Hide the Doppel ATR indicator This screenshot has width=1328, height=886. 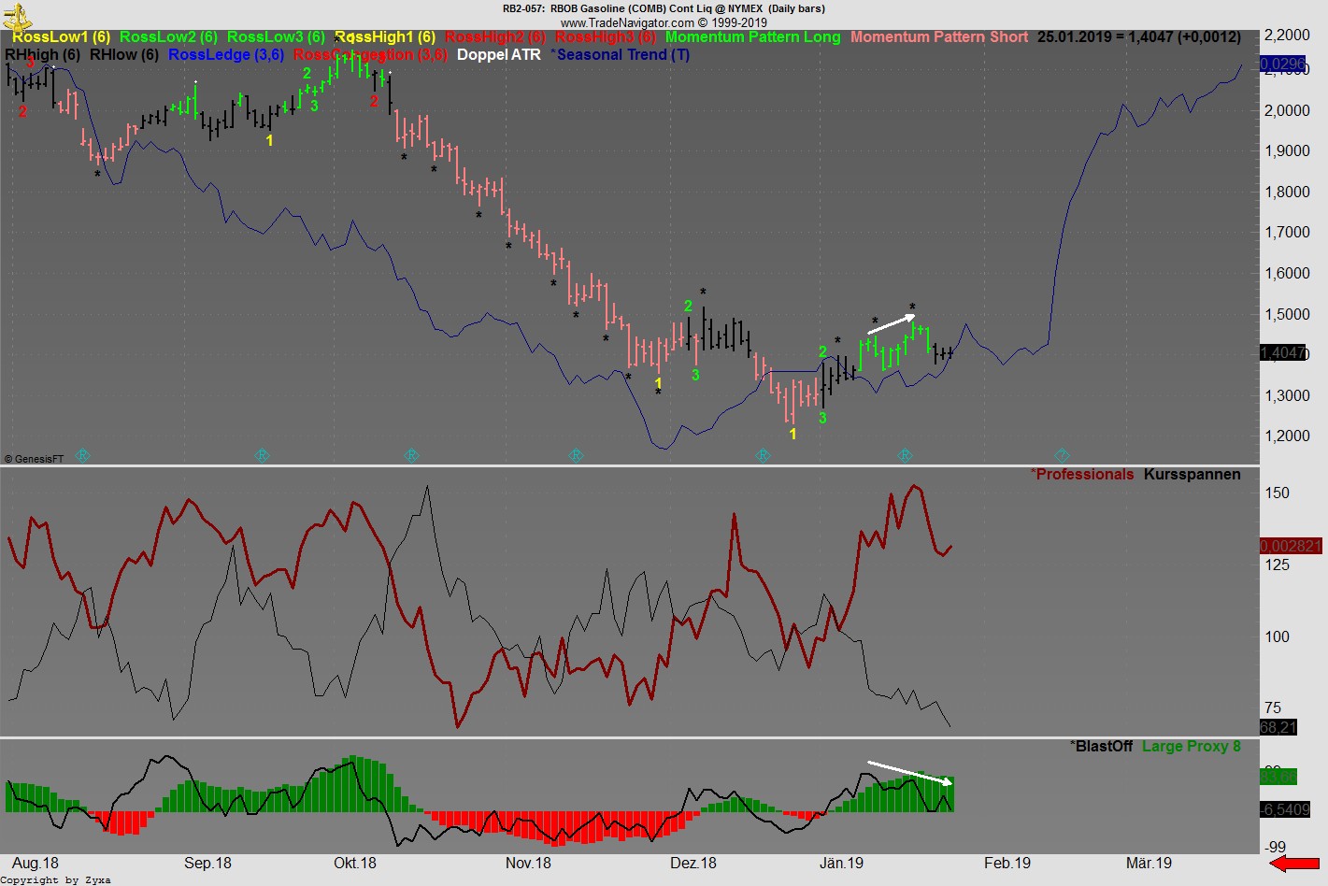[498, 54]
